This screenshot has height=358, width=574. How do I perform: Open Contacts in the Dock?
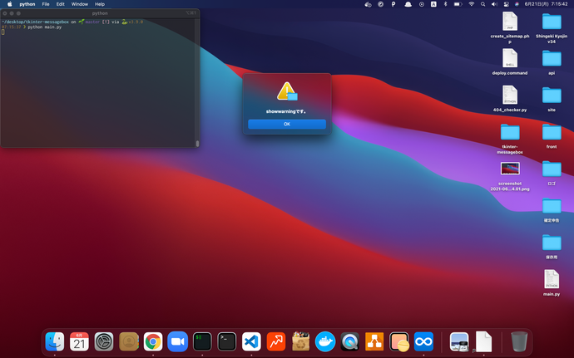click(x=129, y=341)
